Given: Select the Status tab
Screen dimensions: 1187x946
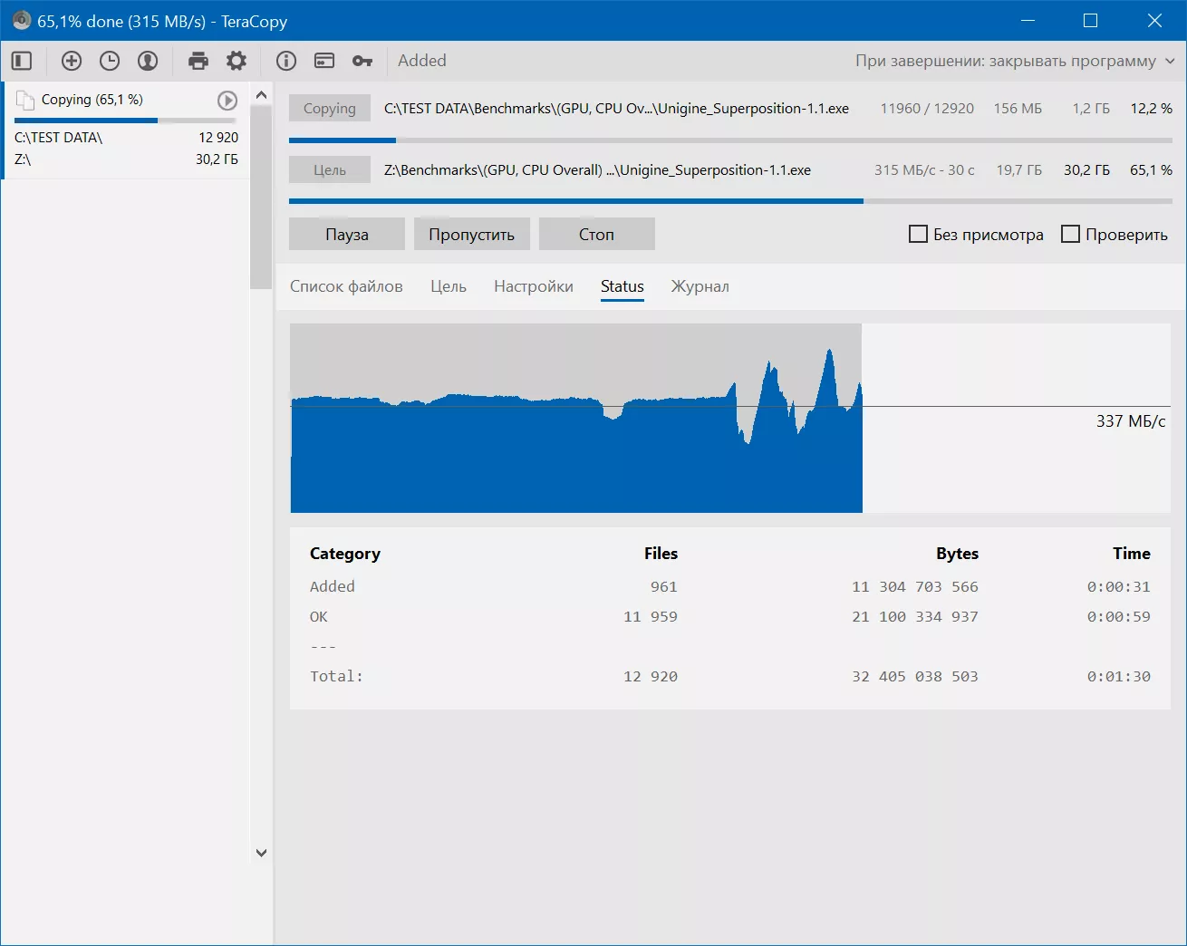Looking at the screenshot, I should pos(622,286).
